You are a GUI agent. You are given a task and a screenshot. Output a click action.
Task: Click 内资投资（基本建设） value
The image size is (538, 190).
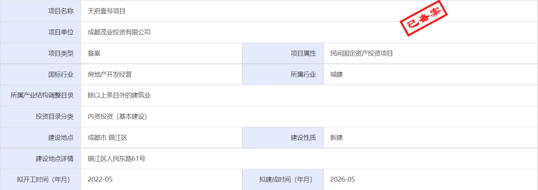(x=118, y=117)
